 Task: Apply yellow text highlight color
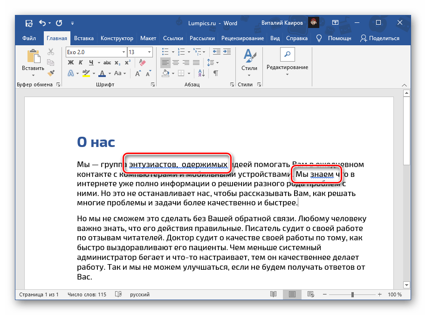tap(86, 73)
